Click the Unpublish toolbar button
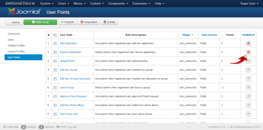The width and height of the screenshot is (263, 130). [89, 22]
